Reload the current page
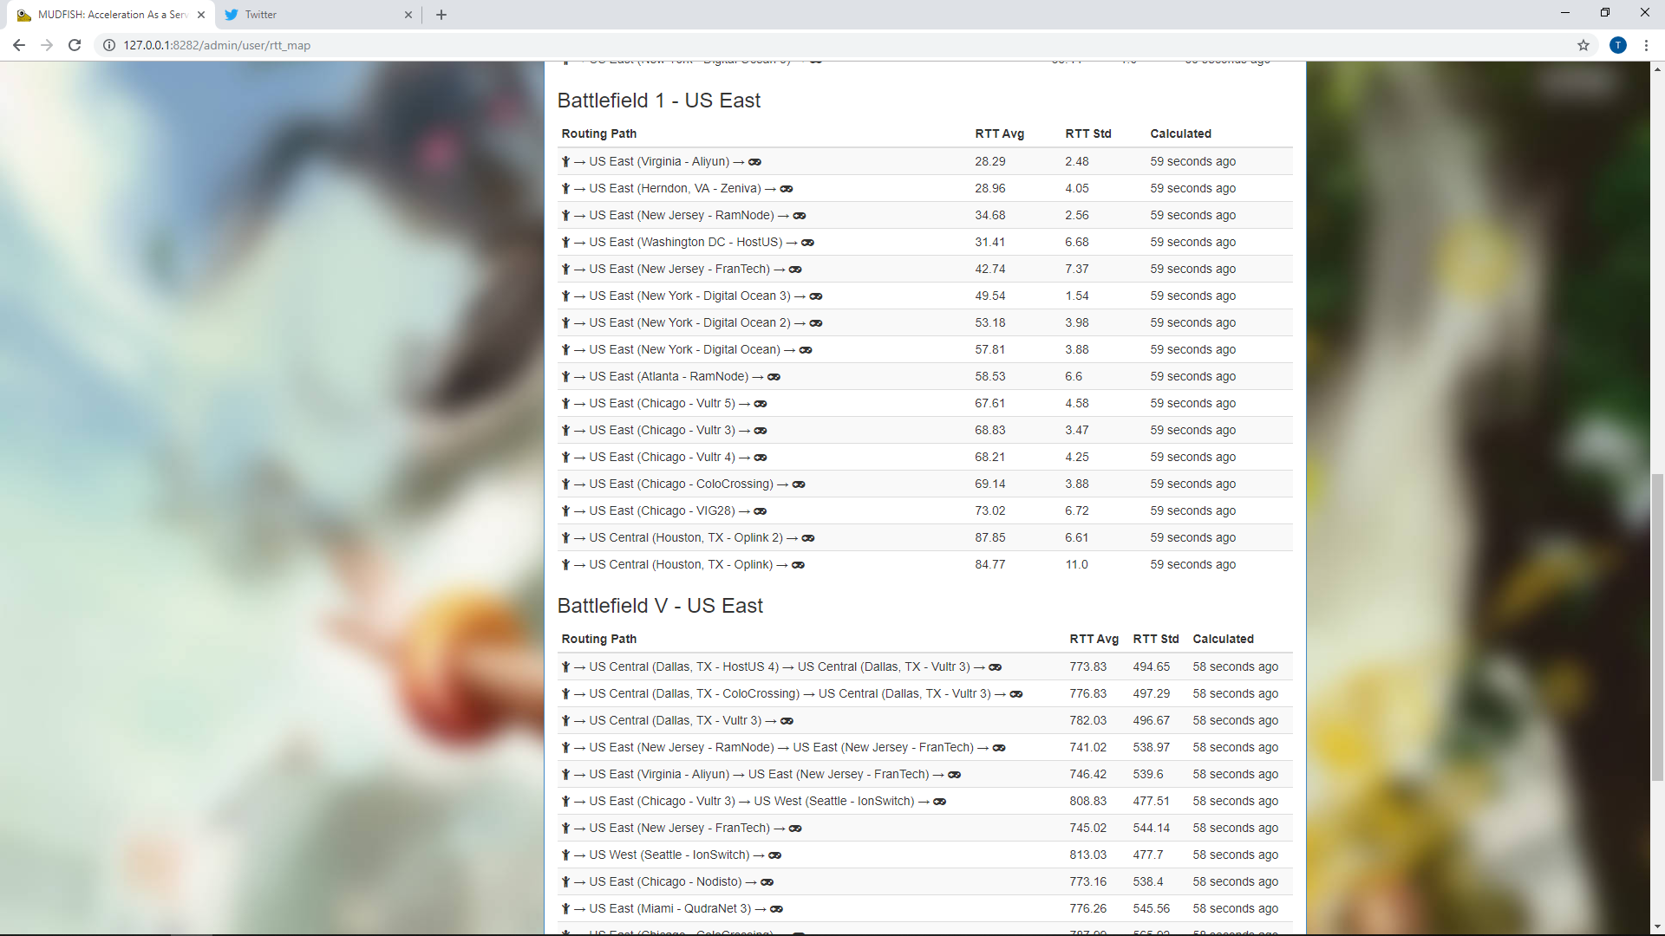 coord(75,45)
